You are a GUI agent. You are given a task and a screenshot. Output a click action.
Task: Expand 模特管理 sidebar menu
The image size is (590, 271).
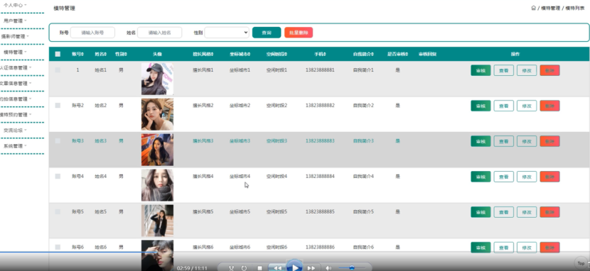point(15,52)
